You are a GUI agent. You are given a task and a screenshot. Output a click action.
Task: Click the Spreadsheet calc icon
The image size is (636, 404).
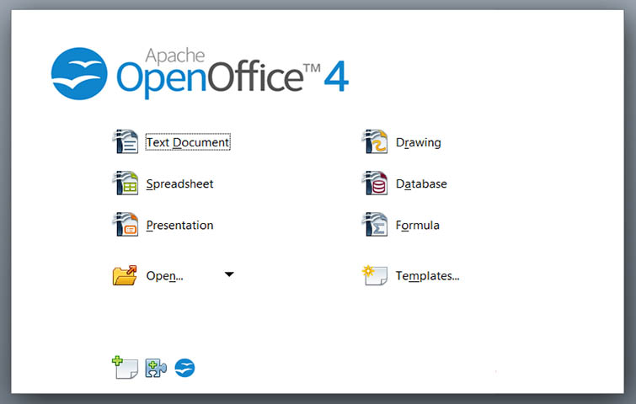click(126, 183)
